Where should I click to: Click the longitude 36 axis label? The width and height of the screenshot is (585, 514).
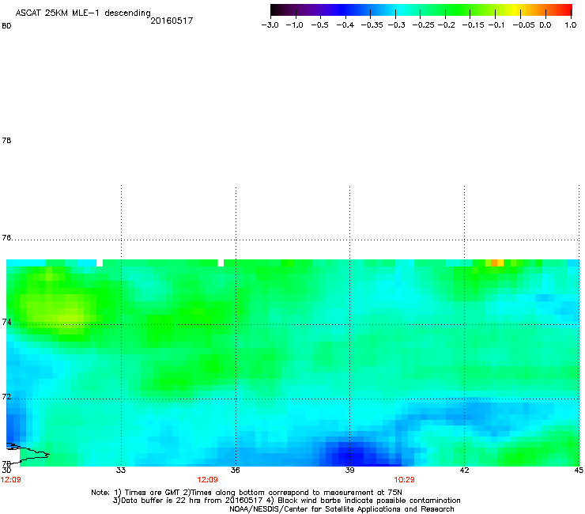(235, 471)
